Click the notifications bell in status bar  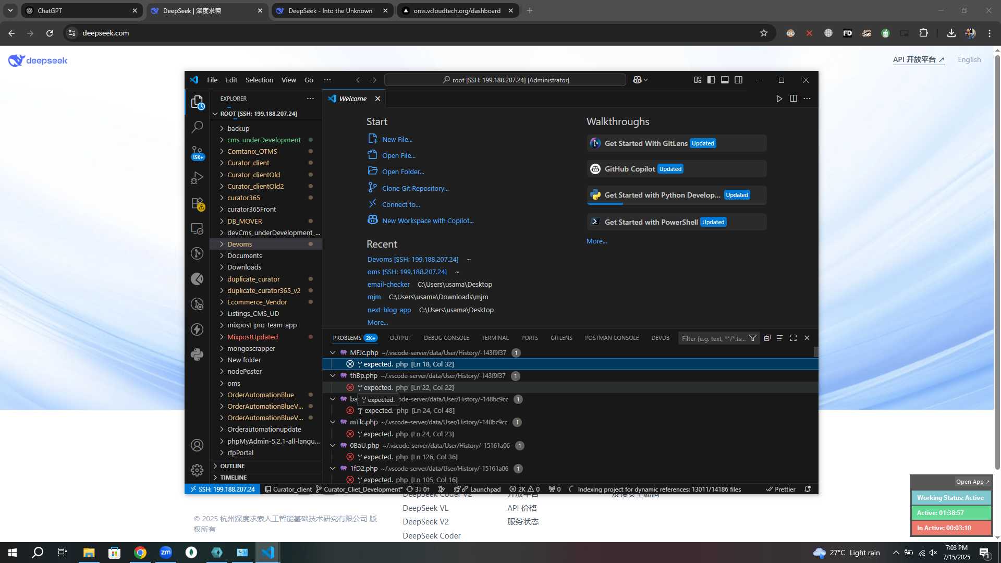coord(808,489)
